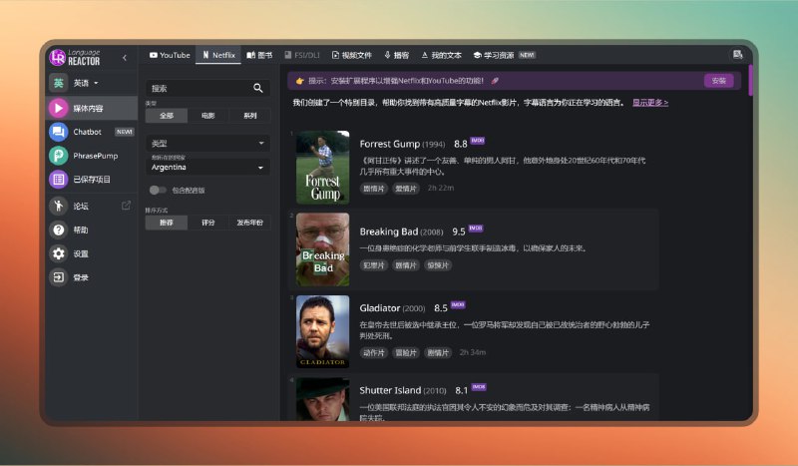Click the 已保存项目 saved items icon
Image resolution: width=798 pixels, height=466 pixels.
click(59, 180)
